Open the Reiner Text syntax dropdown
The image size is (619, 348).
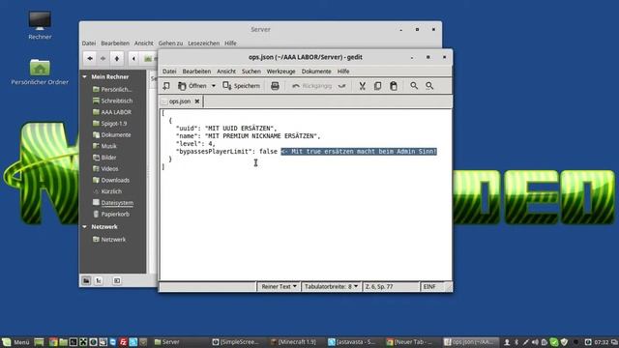click(279, 286)
